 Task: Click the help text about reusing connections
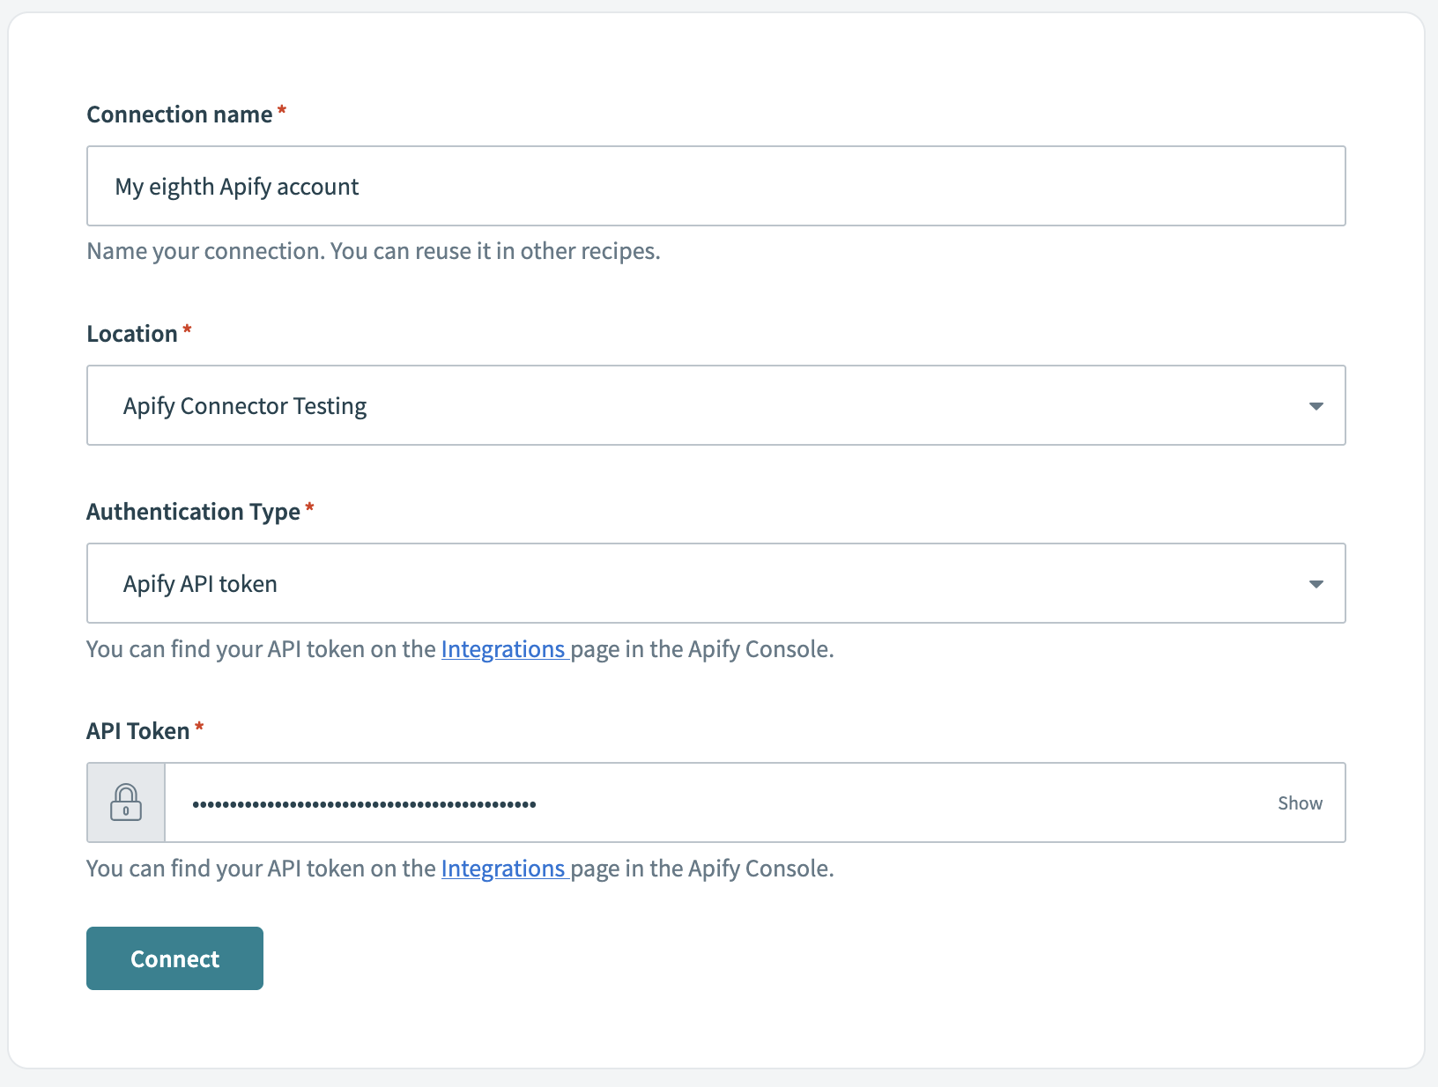click(373, 251)
